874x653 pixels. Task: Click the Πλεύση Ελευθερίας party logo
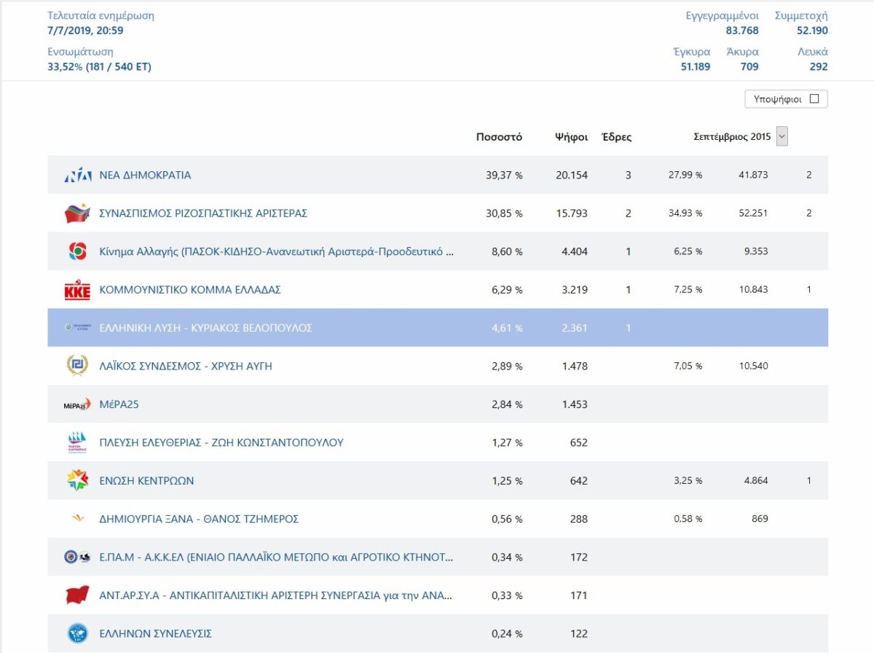tap(77, 442)
